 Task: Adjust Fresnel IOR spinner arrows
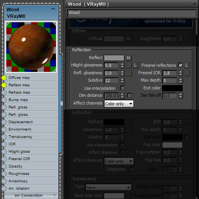(x=180, y=73)
